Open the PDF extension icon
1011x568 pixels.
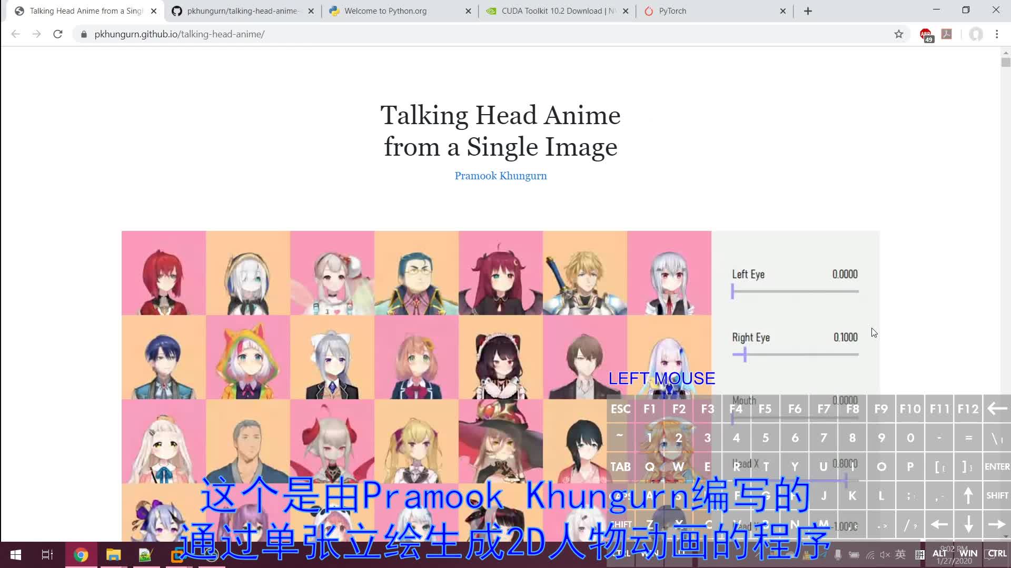(947, 34)
